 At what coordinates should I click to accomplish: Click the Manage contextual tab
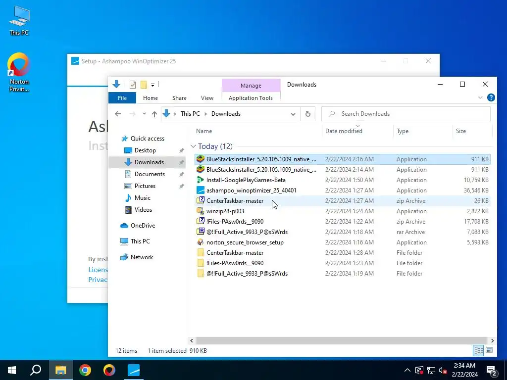pyautogui.click(x=251, y=86)
